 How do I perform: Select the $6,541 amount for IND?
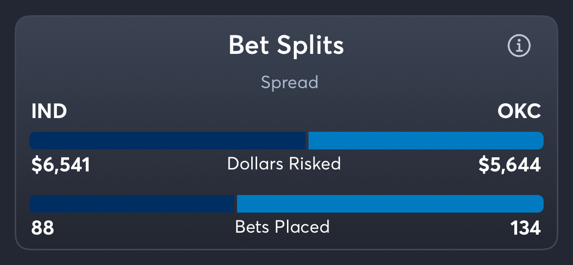[x=61, y=165]
